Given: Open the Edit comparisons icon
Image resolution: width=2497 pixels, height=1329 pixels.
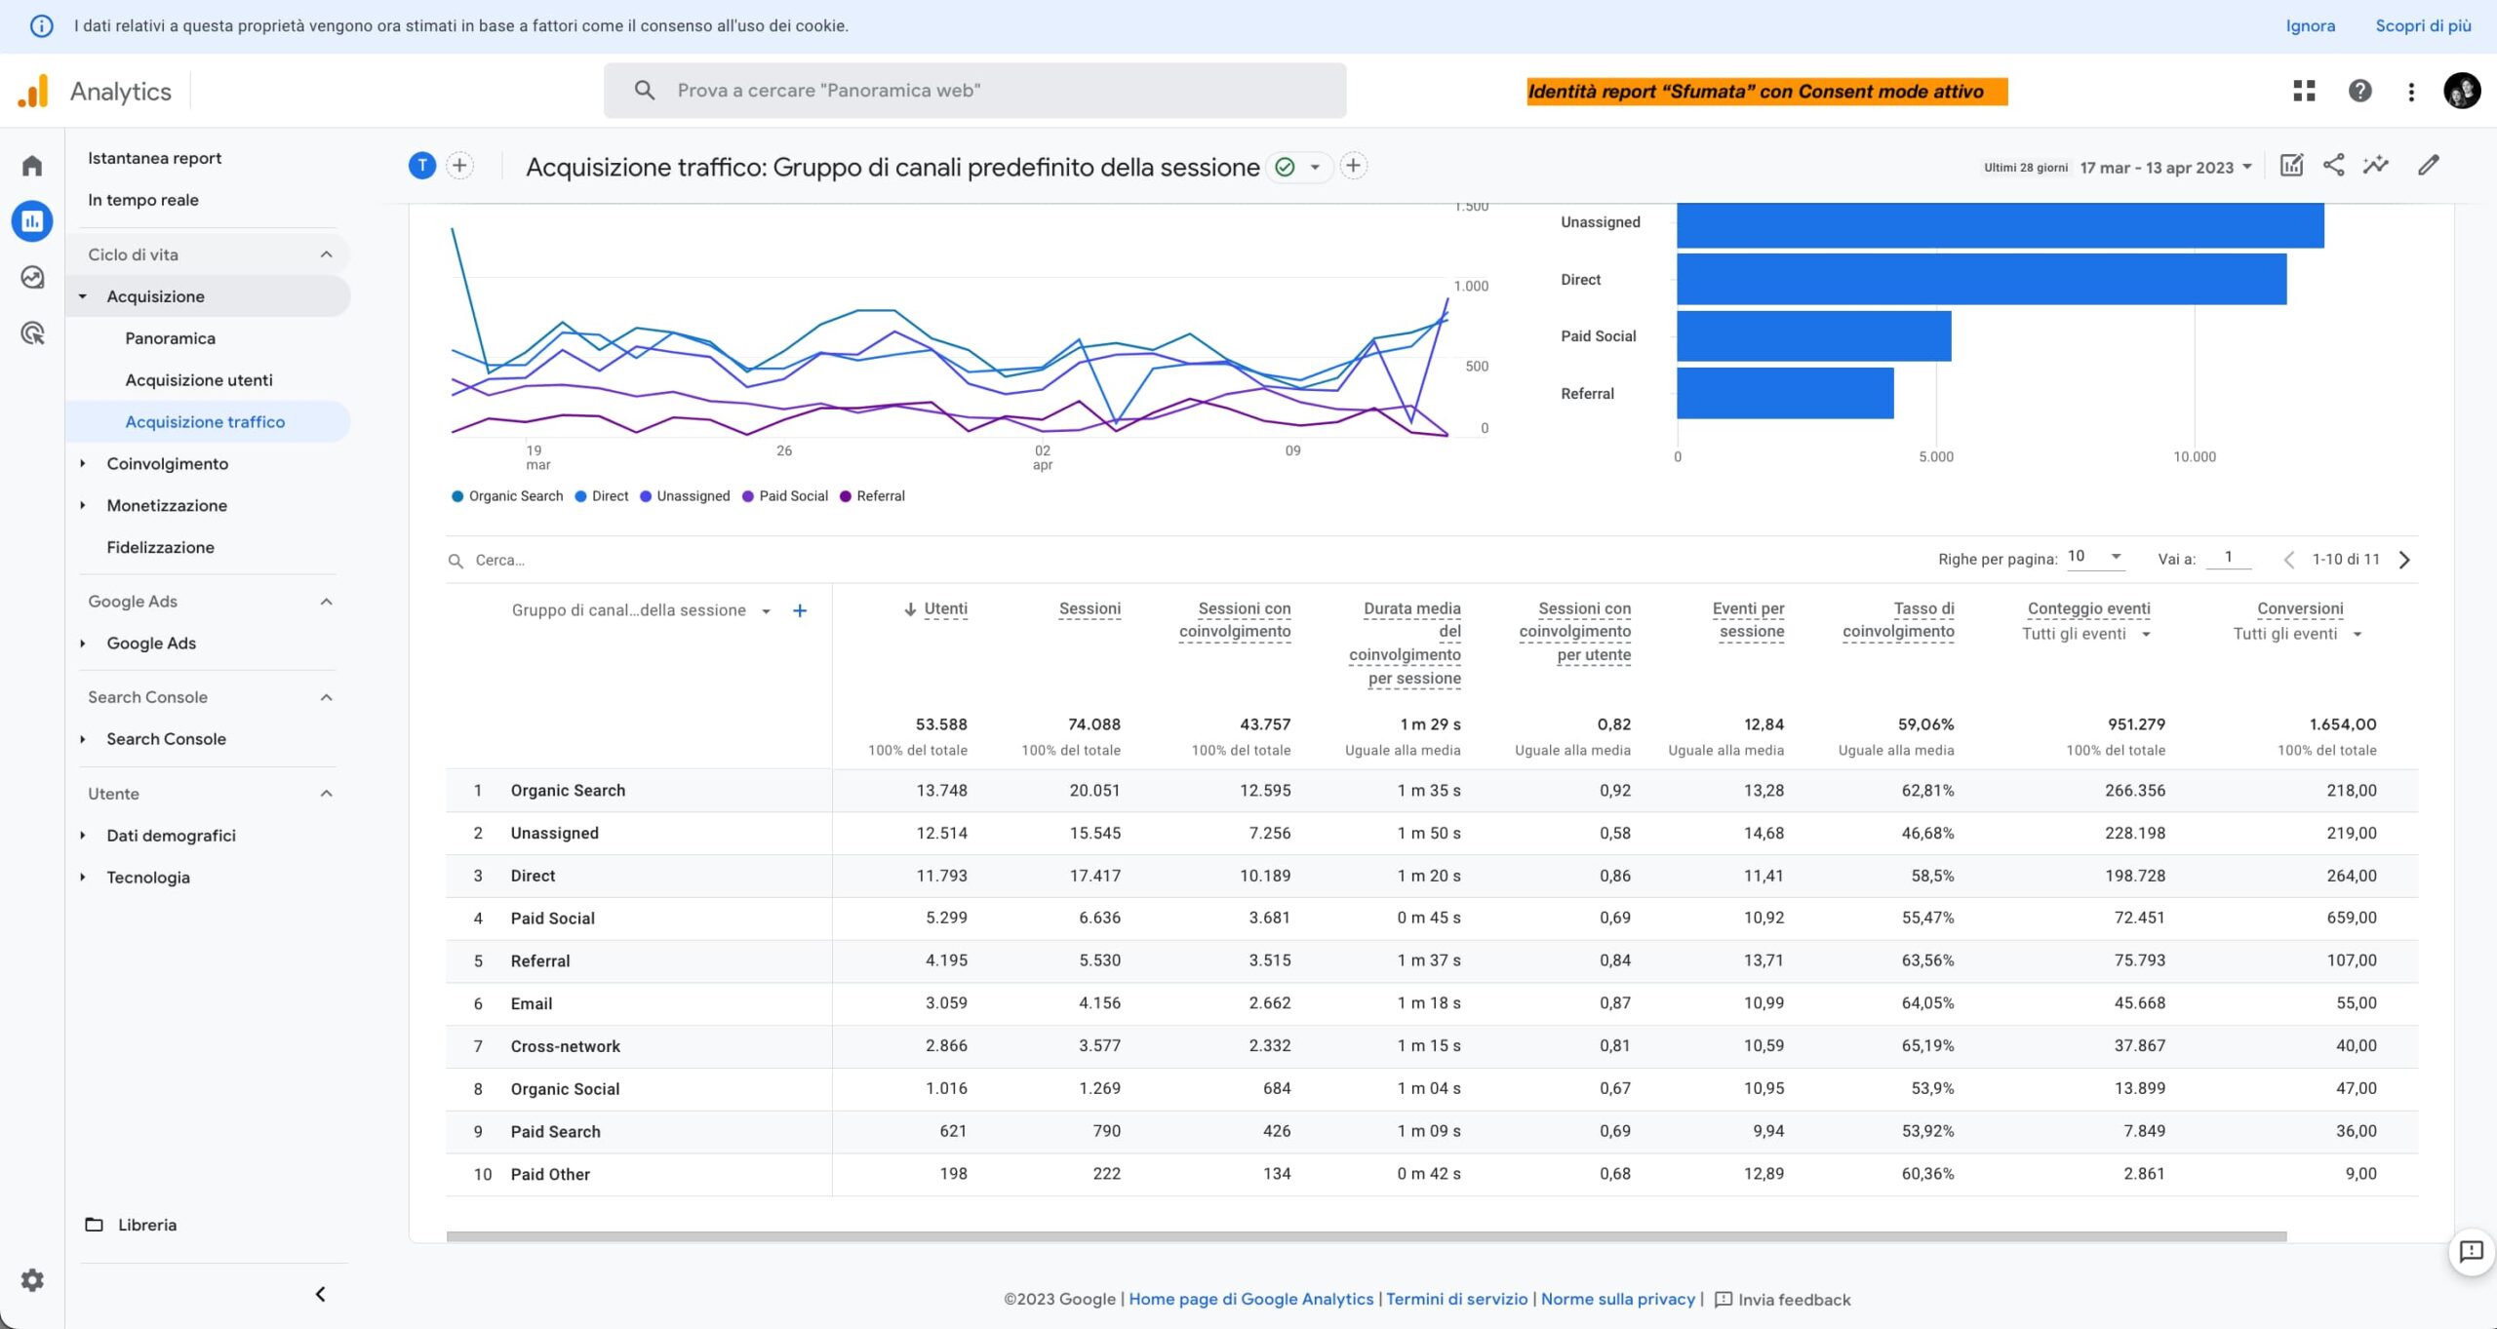Looking at the screenshot, I should pyautogui.click(x=2291, y=166).
